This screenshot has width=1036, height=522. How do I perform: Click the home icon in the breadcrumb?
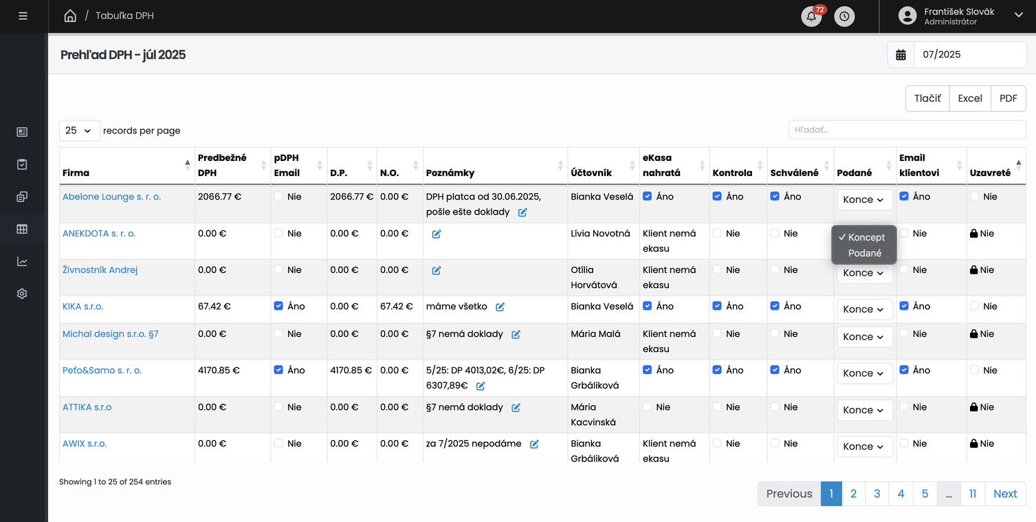tap(70, 16)
